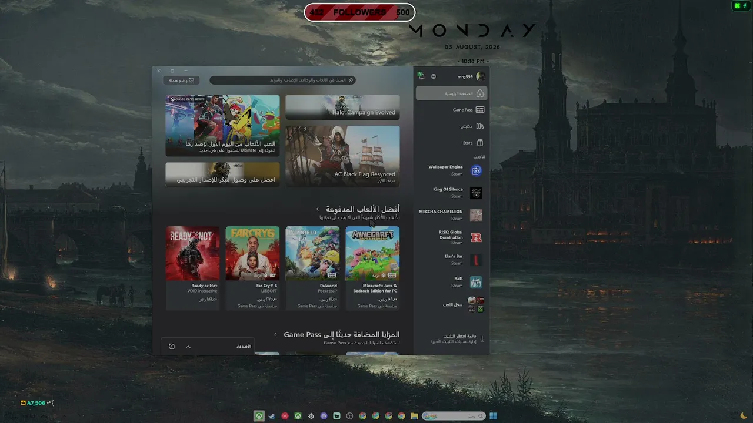The height and width of the screenshot is (423, 753).
Task: Click the "MECCHA CHAMELEON" title text
Action: (x=441, y=211)
